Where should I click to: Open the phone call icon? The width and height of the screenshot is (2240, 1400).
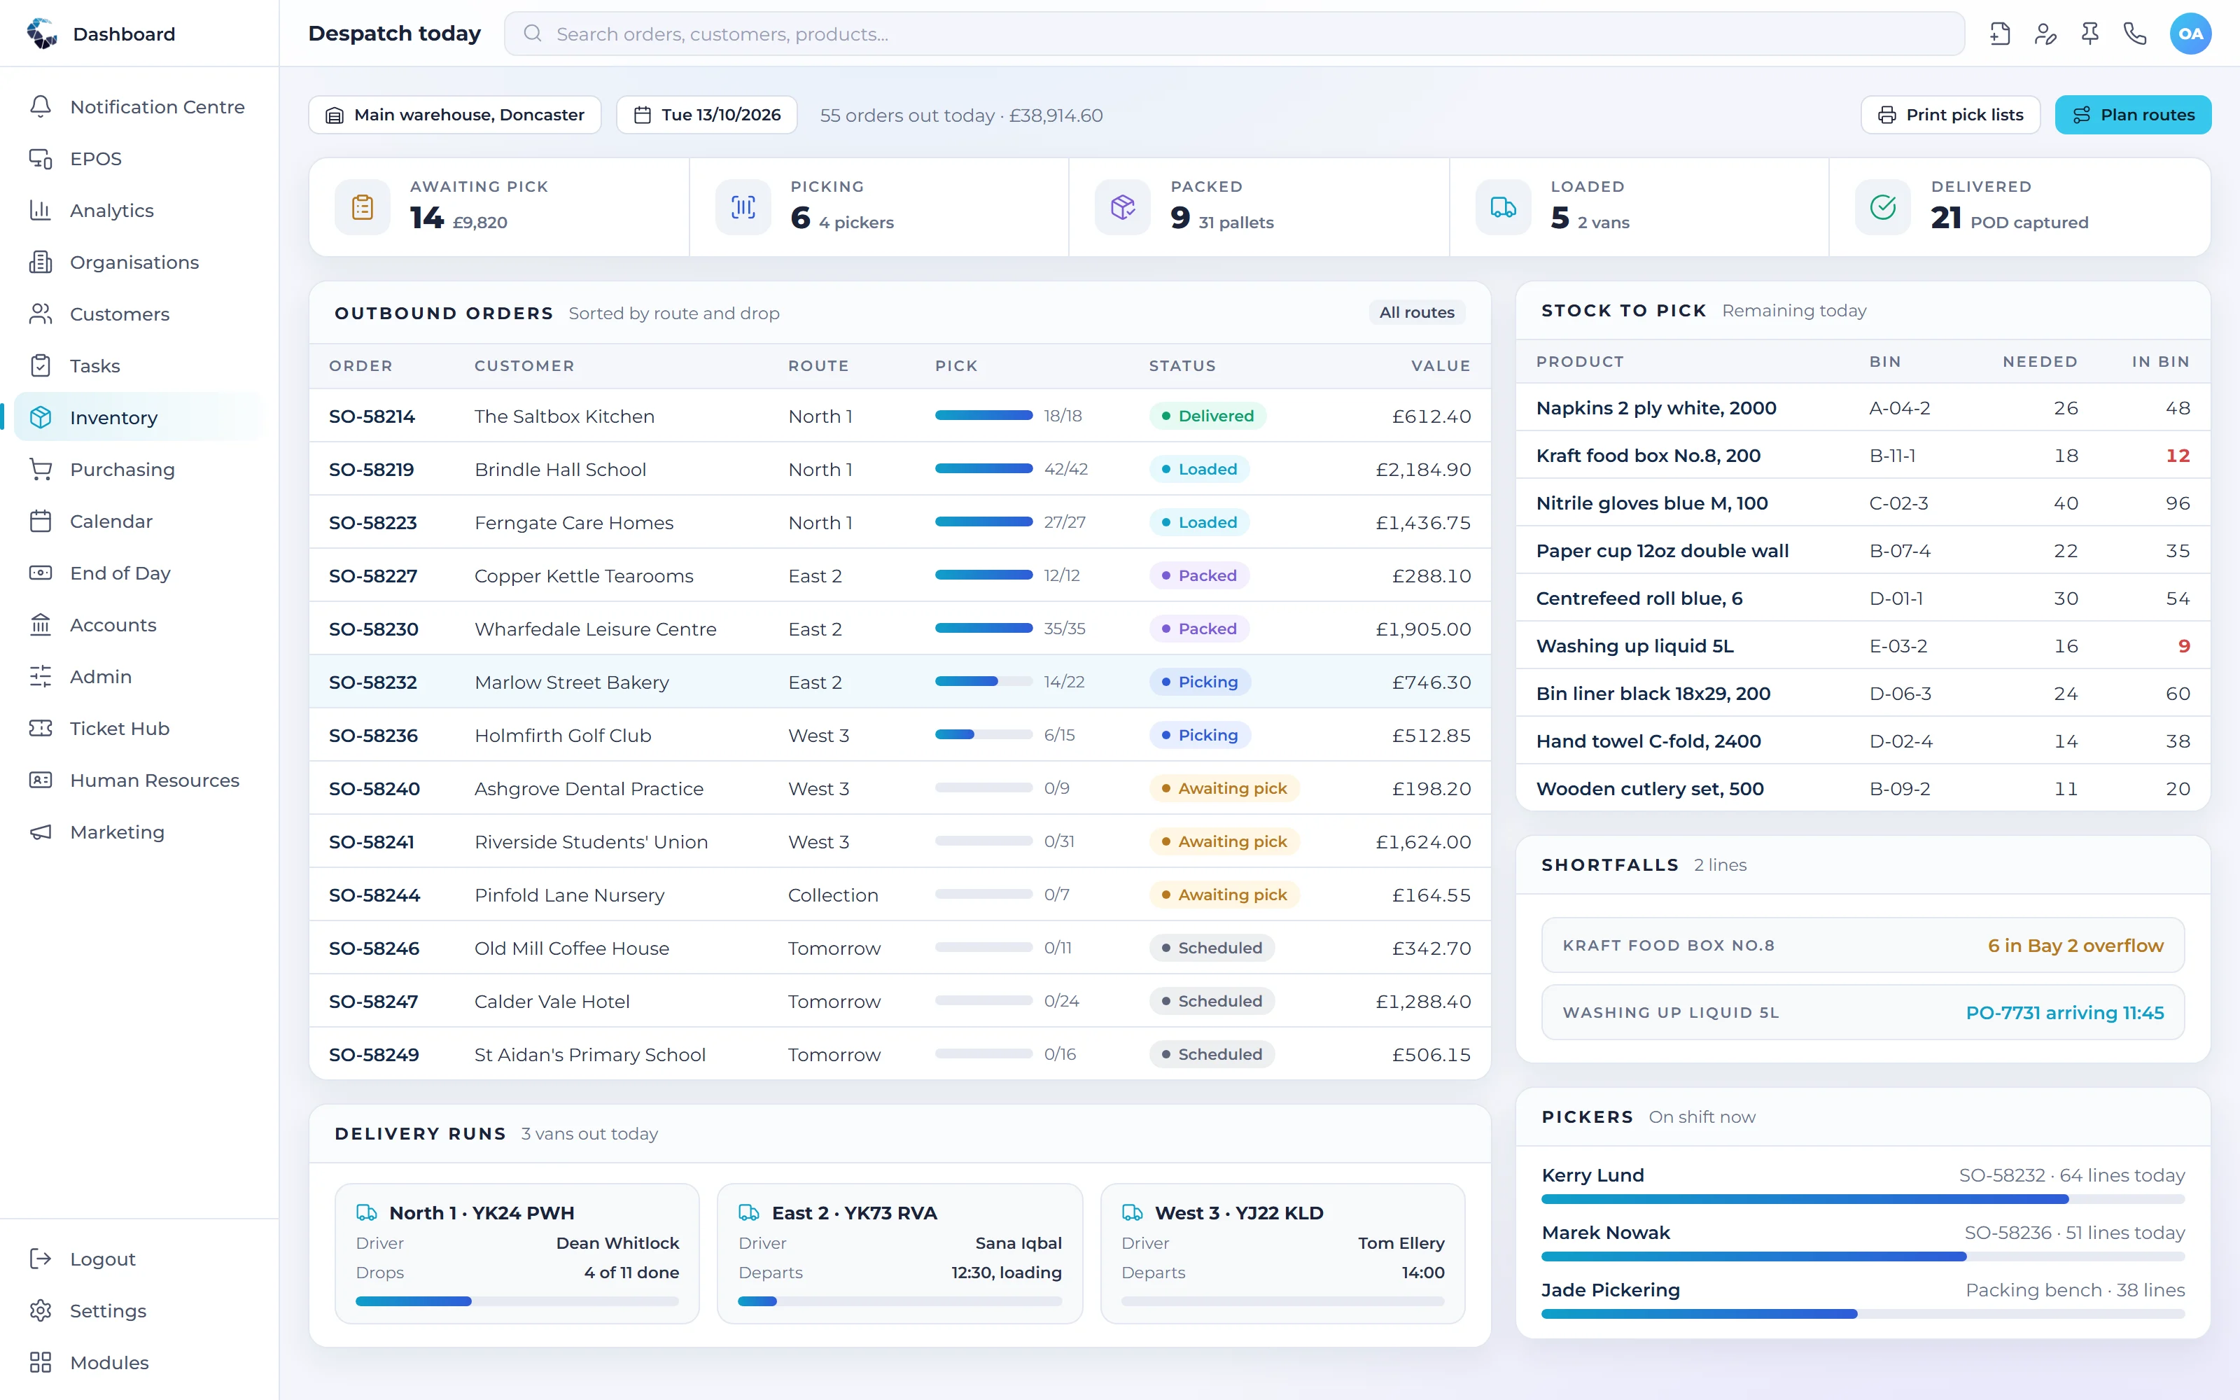pyautogui.click(x=2136, y=34)
